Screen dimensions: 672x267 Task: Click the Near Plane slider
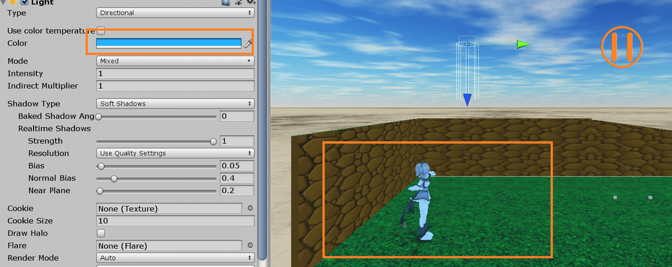point(157,191)
